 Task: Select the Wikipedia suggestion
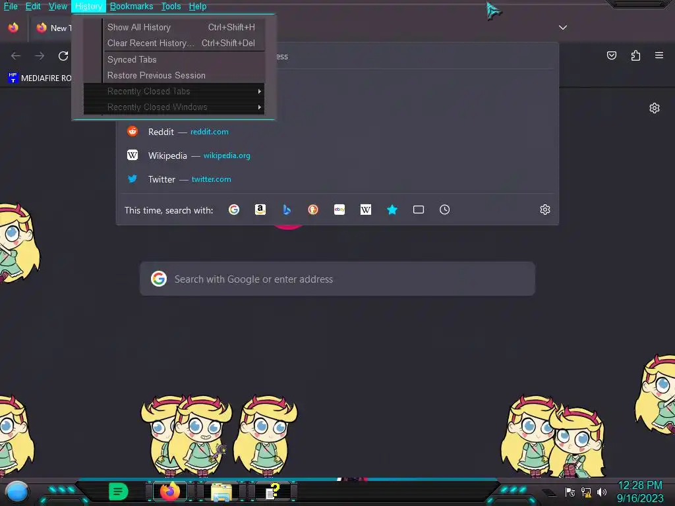pyautogui.click(x=337, y=155)
